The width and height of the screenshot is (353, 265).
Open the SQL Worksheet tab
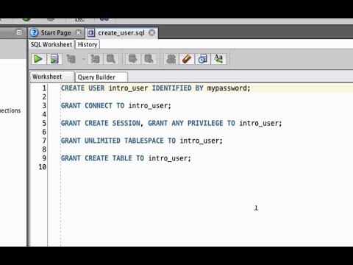coord(51,44)
